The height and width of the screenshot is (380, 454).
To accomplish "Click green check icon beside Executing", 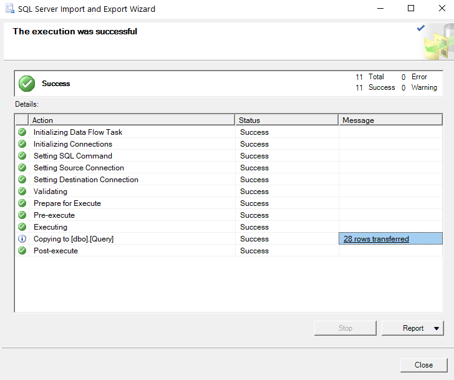I will pos(22,227).
